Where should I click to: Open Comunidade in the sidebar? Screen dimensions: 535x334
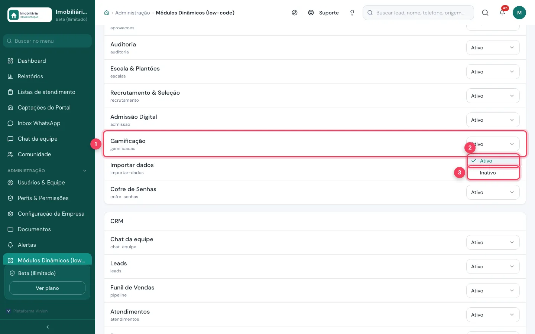[x=47, y=154]
